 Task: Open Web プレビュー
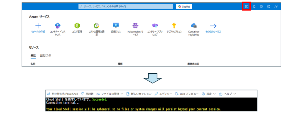(187, 94)
